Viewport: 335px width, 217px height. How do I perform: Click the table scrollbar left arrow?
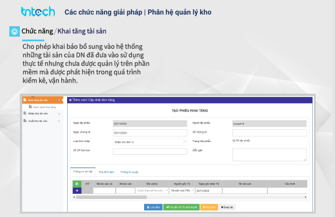tap(74, 197)
